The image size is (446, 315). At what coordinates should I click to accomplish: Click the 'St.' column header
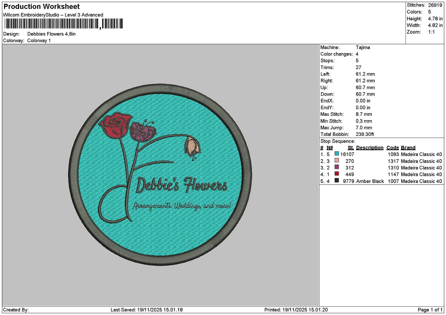coord(351,148)
